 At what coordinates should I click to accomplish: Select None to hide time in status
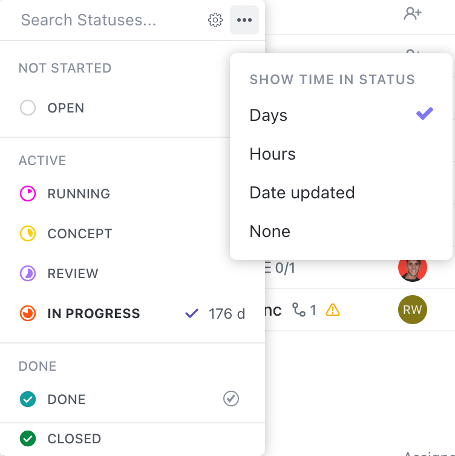coord(270,232)
